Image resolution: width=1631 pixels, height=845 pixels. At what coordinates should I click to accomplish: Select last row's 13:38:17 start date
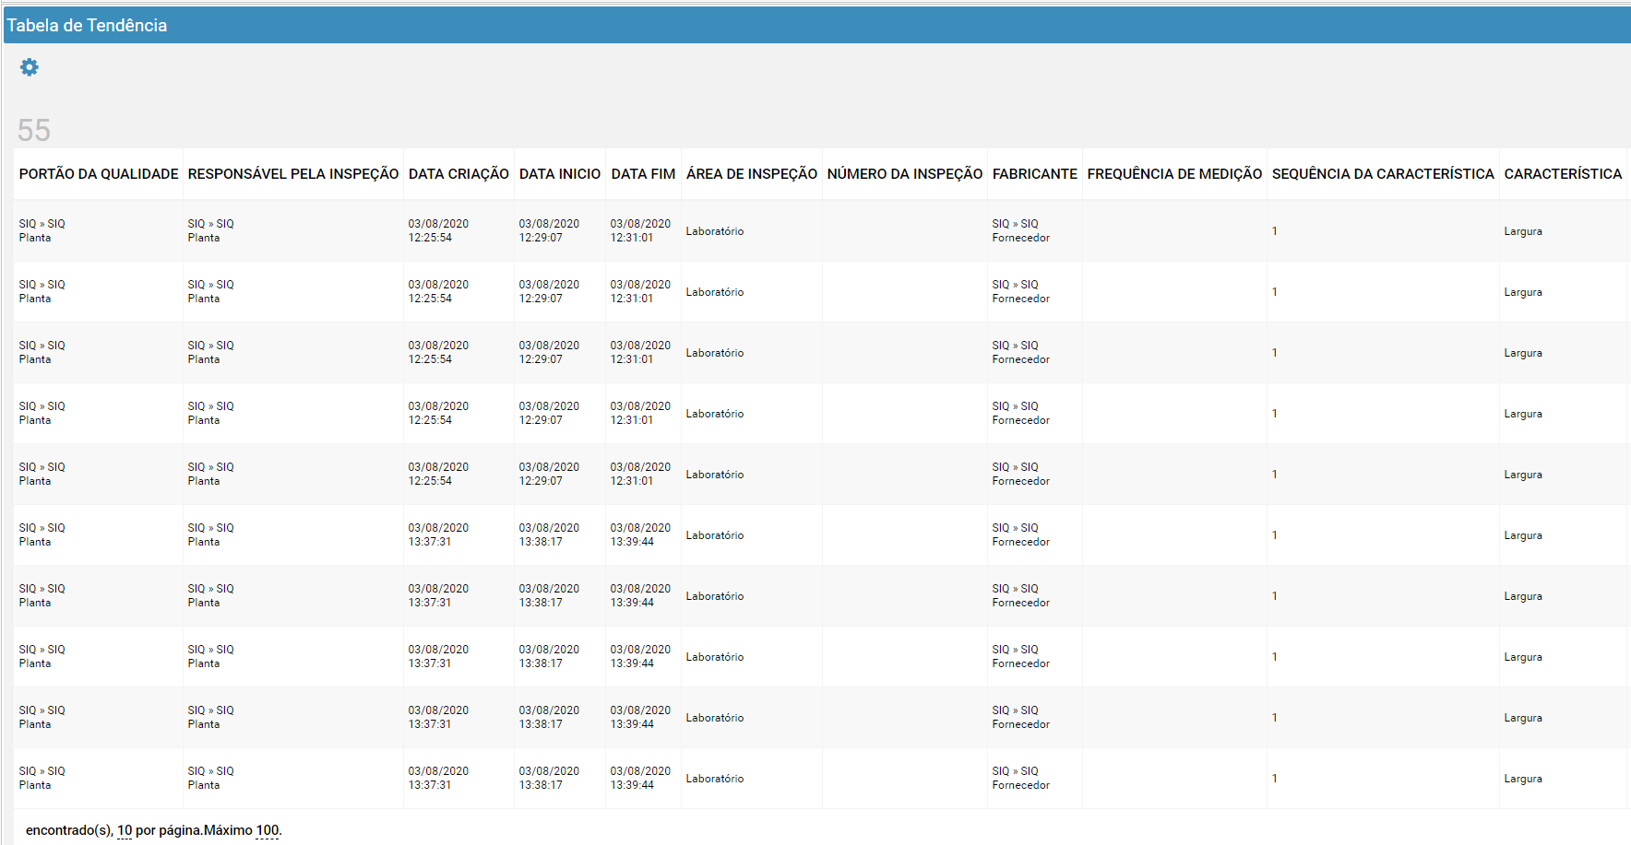point(549,778)
